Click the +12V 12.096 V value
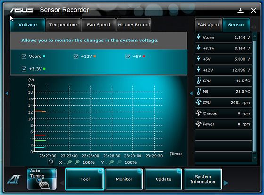This screenshot has width=264, height=195. tap(241, 70)
